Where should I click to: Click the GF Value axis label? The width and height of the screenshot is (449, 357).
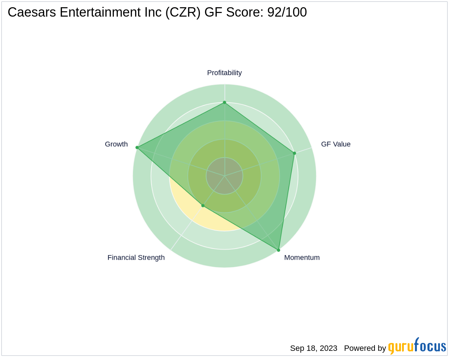point(335,144)
